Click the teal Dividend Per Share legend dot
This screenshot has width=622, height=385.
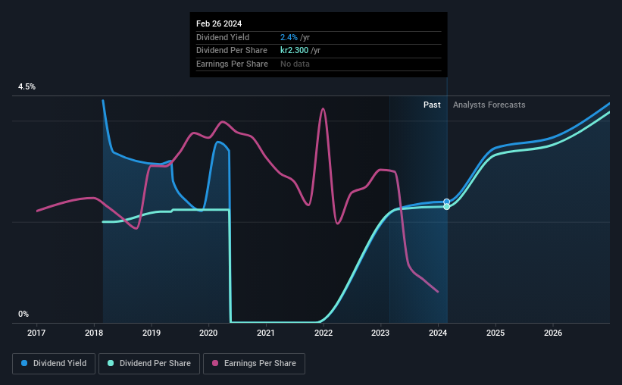(111, 363)
